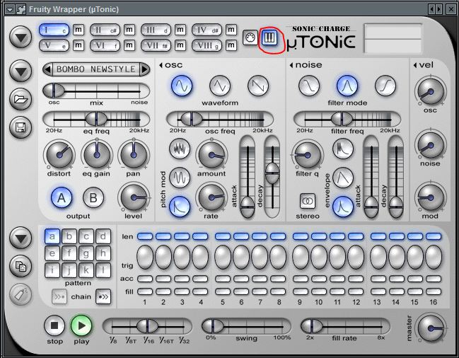Open the noise section triangle menu

[291, 65]
